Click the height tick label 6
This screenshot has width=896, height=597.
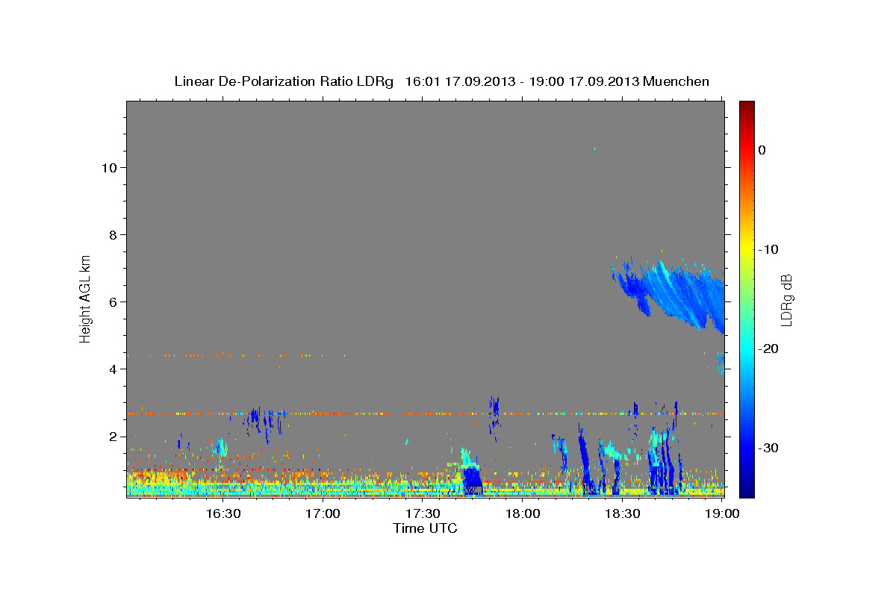coord(112,302)
